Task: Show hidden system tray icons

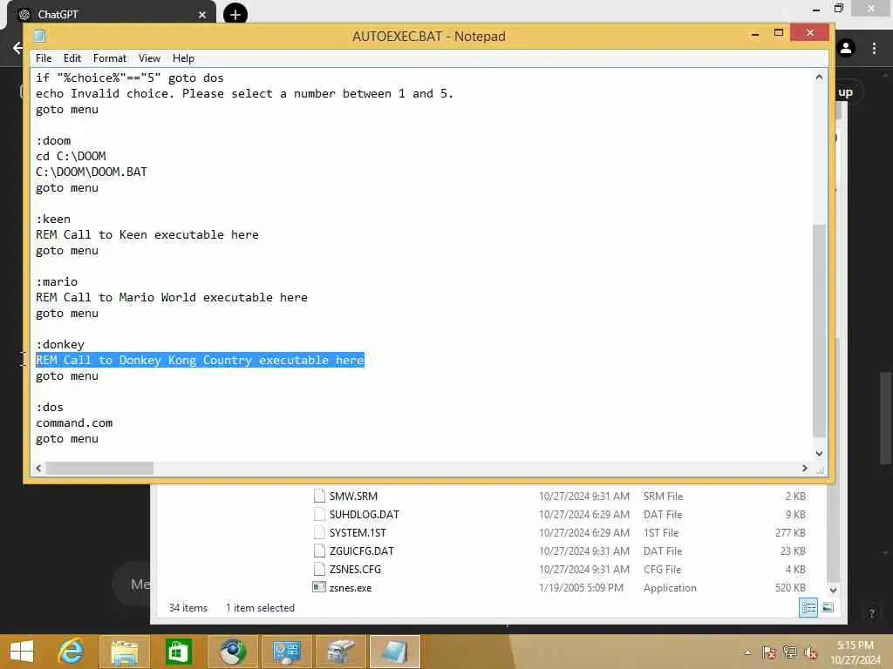Action: pos(747,652)
